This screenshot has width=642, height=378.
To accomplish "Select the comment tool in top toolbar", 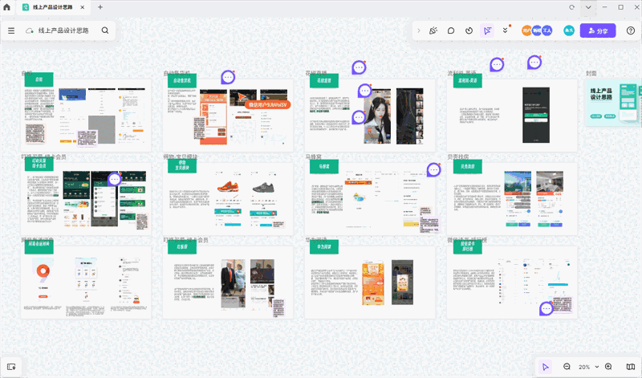I will pos(451,30).
